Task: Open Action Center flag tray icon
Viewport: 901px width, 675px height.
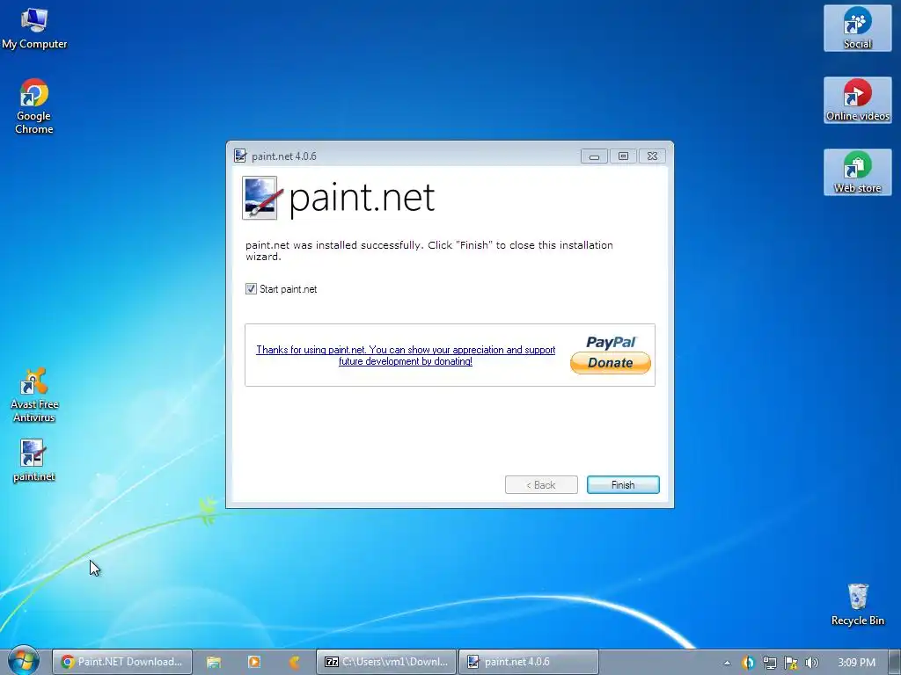Action: [791, 663]
